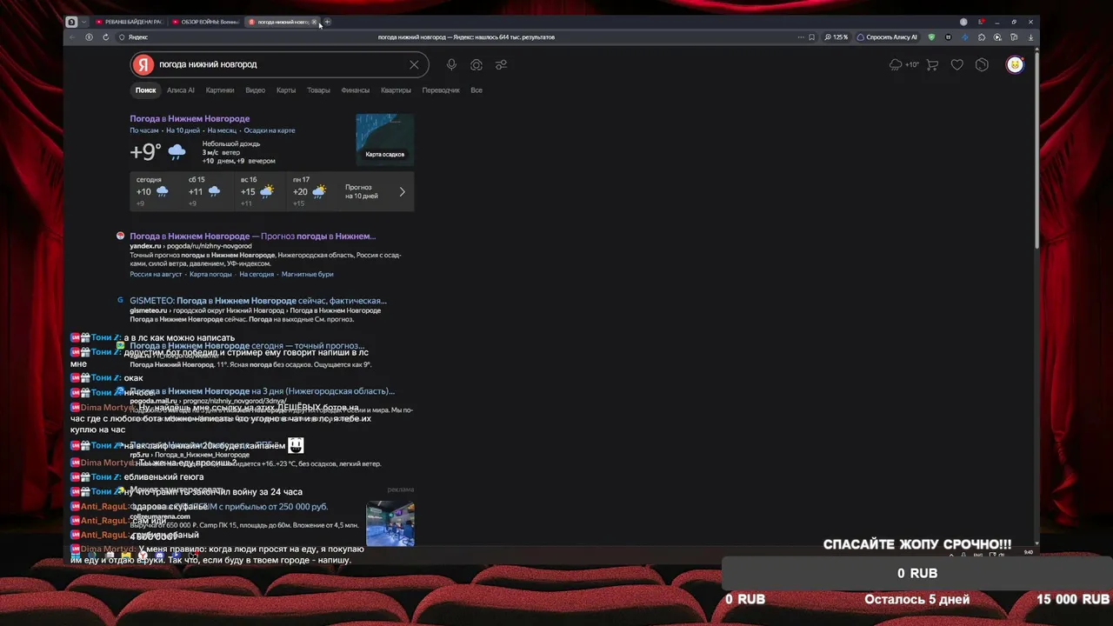Expand the 10-day forecast with the right chevron
This screenshot has width=1113, height=626.
click(402, 191)
